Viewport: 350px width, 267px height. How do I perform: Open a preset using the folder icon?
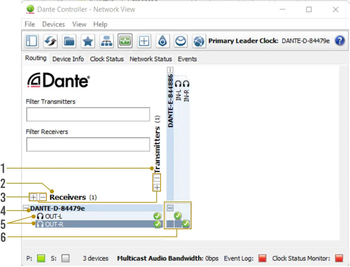69,41
